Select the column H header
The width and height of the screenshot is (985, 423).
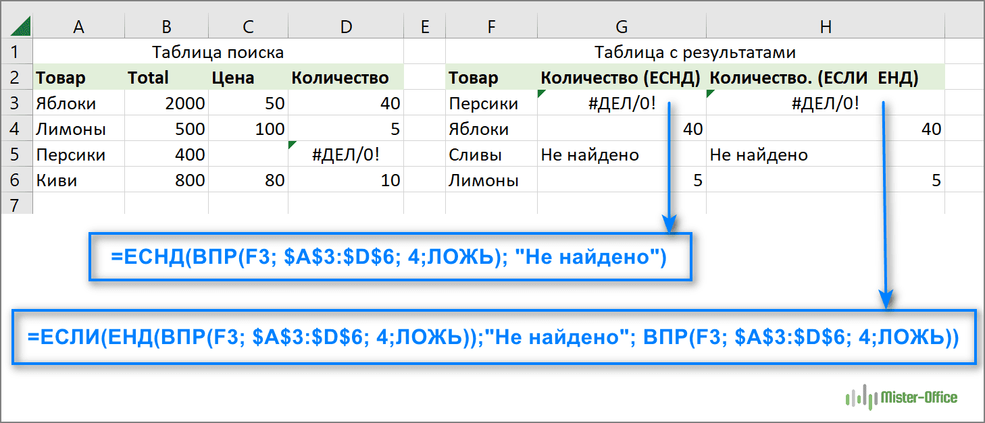point(825,26)
